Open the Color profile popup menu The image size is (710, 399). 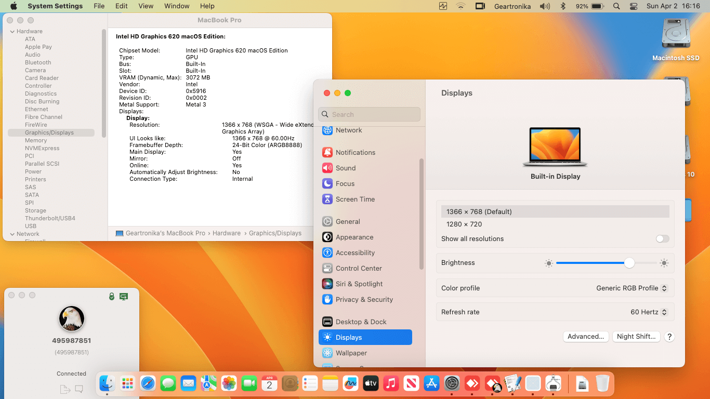[x=632, y=288]
